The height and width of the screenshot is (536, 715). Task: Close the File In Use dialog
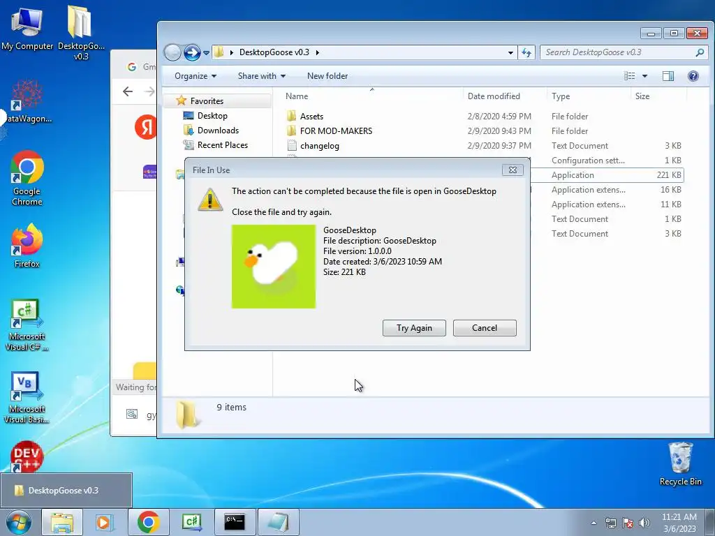coord(513,170)
